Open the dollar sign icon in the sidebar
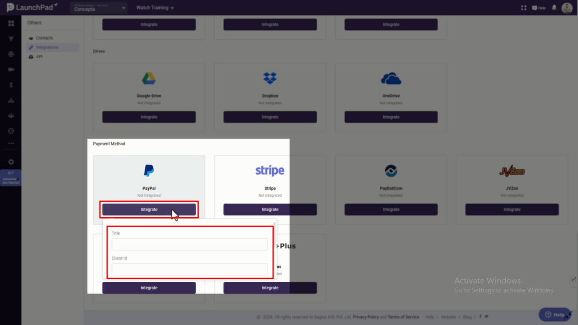This screenshot has height=325, width=578. click(x=11, y=85)
